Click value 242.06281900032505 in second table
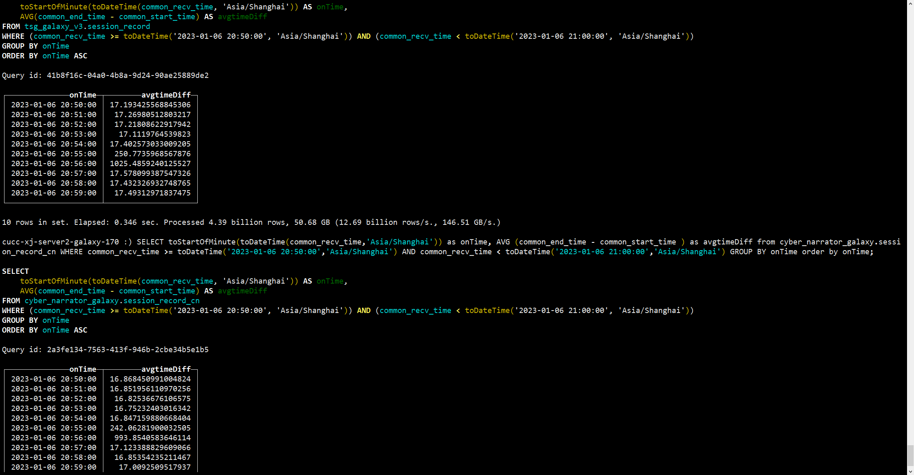The image size is (914, 475). point(150,428)
